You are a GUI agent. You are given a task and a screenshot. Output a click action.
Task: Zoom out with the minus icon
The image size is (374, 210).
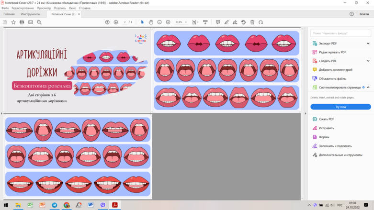point(159,22)
